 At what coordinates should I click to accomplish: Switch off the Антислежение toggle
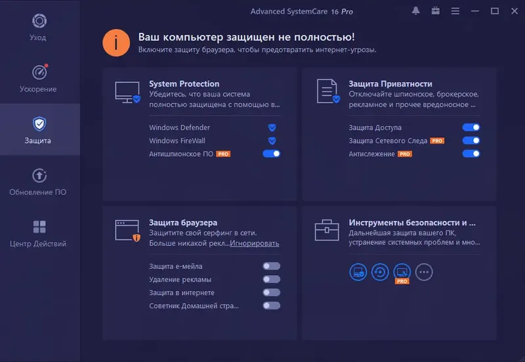pyautogui.click(x=471, y=154)
